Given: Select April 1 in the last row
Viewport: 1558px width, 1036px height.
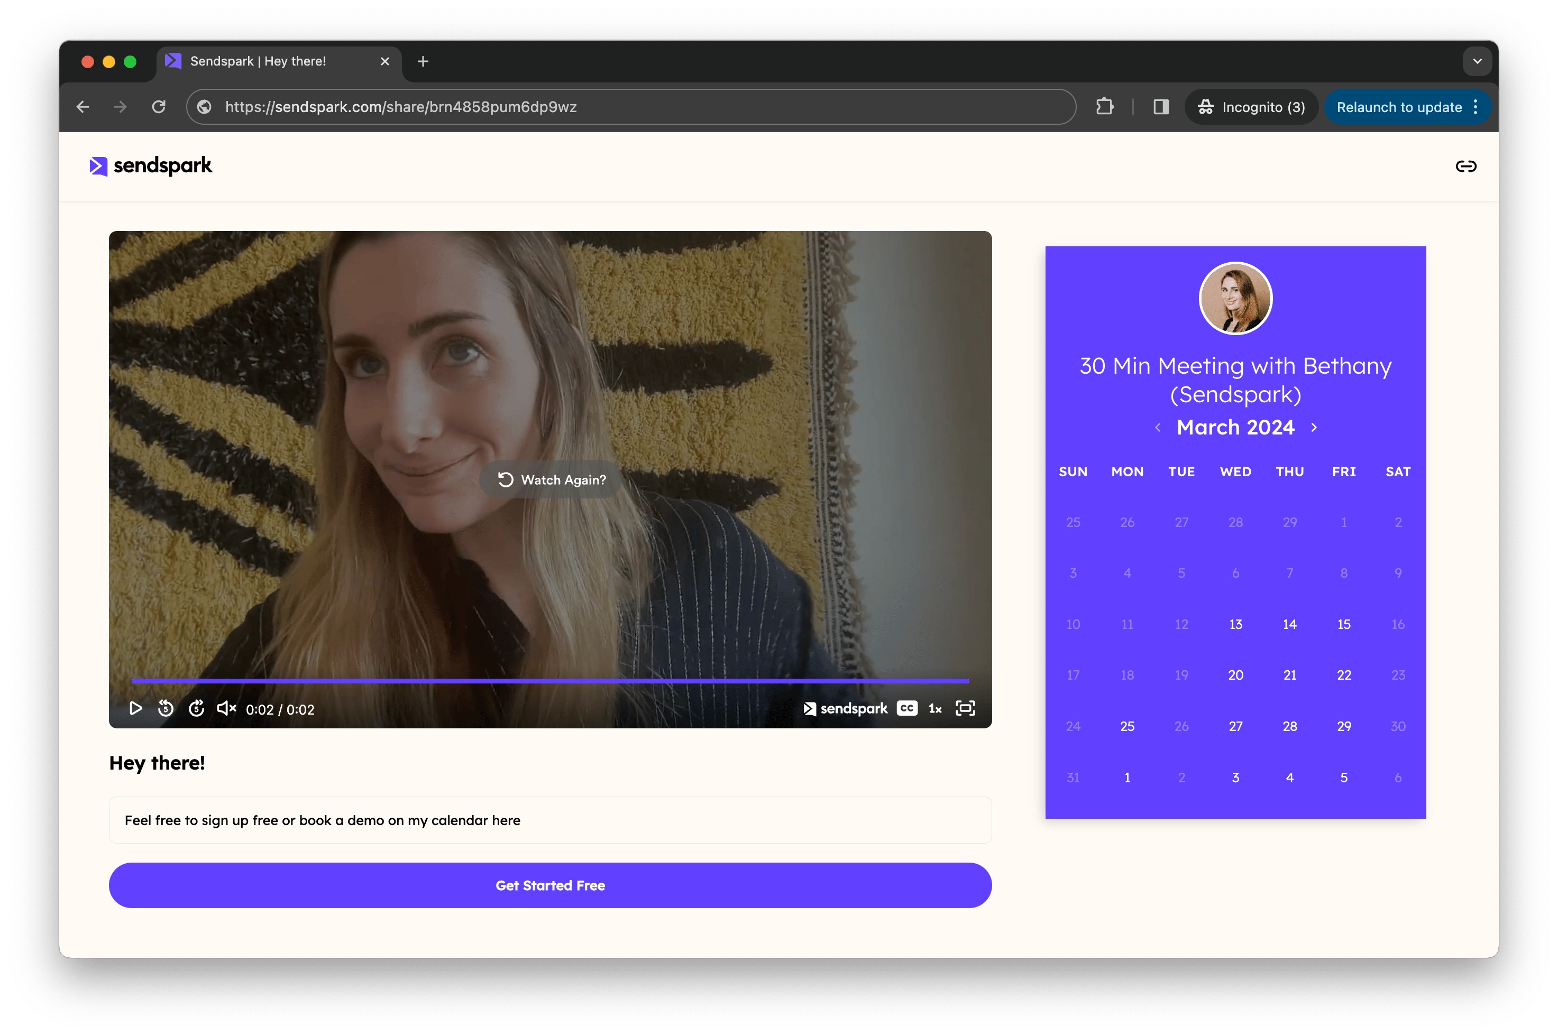Looking at the screenshot, I should point(1127,778).
